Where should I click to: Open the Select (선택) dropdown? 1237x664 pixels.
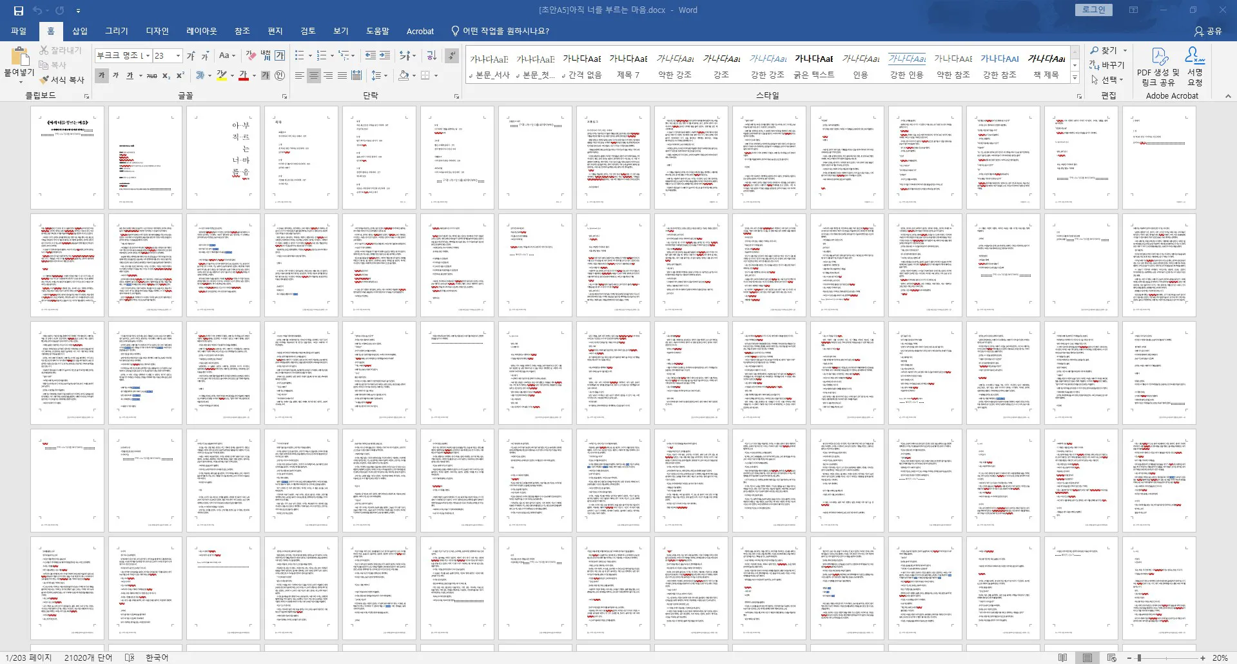click(1107, 80)
